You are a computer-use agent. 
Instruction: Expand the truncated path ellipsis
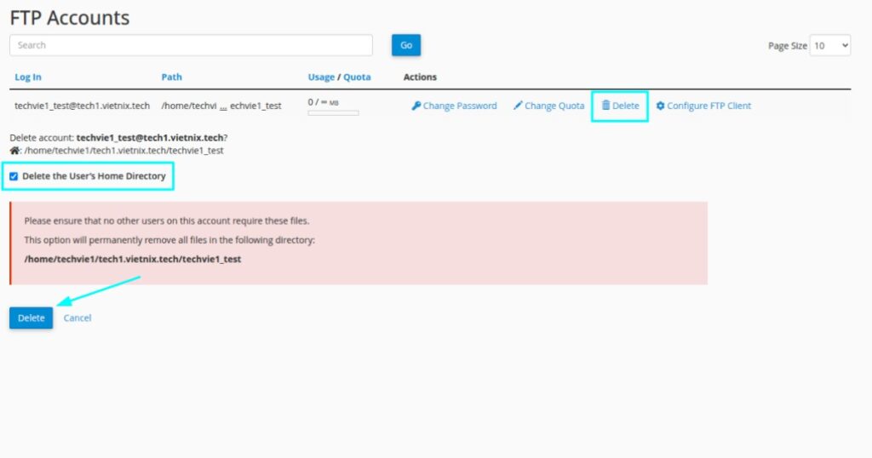223,106
